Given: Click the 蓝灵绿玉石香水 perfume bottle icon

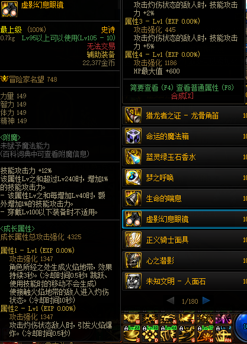Looking at the screenshot, I should coord(133,157).
